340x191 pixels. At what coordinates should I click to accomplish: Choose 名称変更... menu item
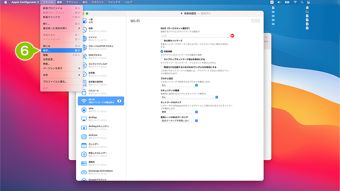tap(61, 59)
